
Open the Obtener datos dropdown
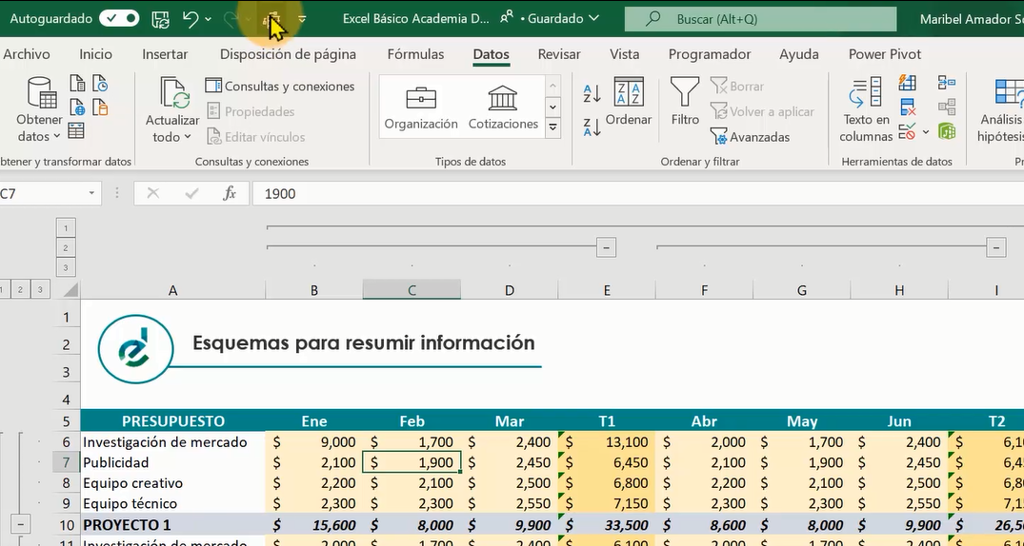(x=39, y=109)
